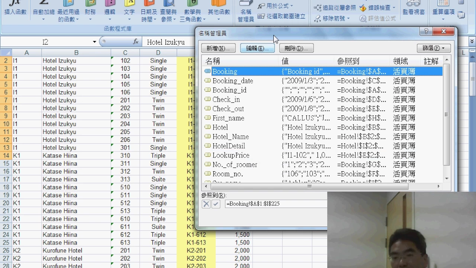The height and width of the screenshot is (268, 476).
Task: Open Watch Window (監看視窗)
Action: tap(414, 8)
